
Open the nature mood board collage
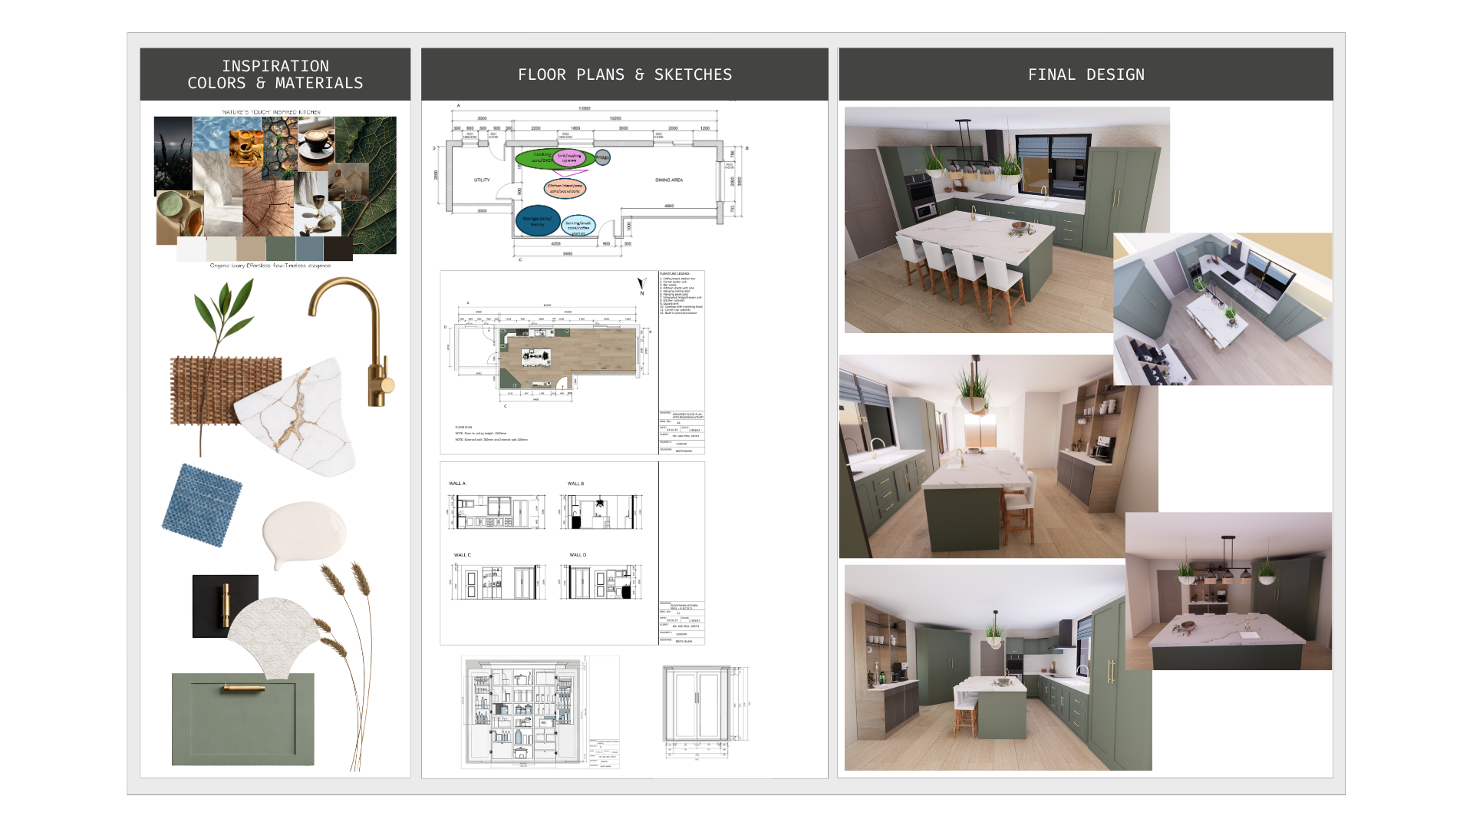pyautogui.click(x=275, y=185)
